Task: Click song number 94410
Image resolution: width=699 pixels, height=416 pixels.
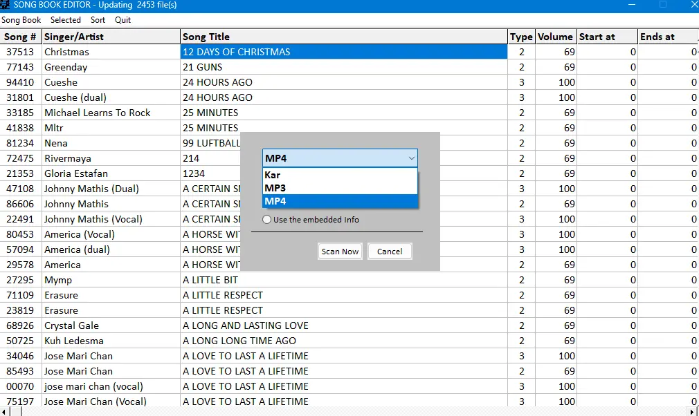Action: 21,82
